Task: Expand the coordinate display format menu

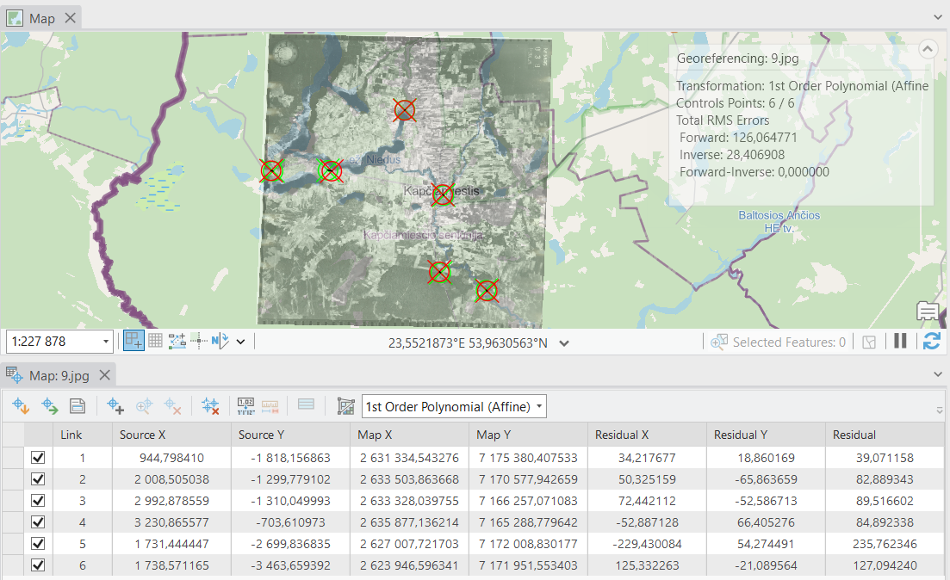Action: pos(564,342)
